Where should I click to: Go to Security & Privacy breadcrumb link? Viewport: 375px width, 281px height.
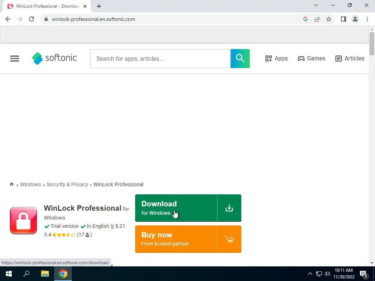pyautogui.click(x=67, y=184)
